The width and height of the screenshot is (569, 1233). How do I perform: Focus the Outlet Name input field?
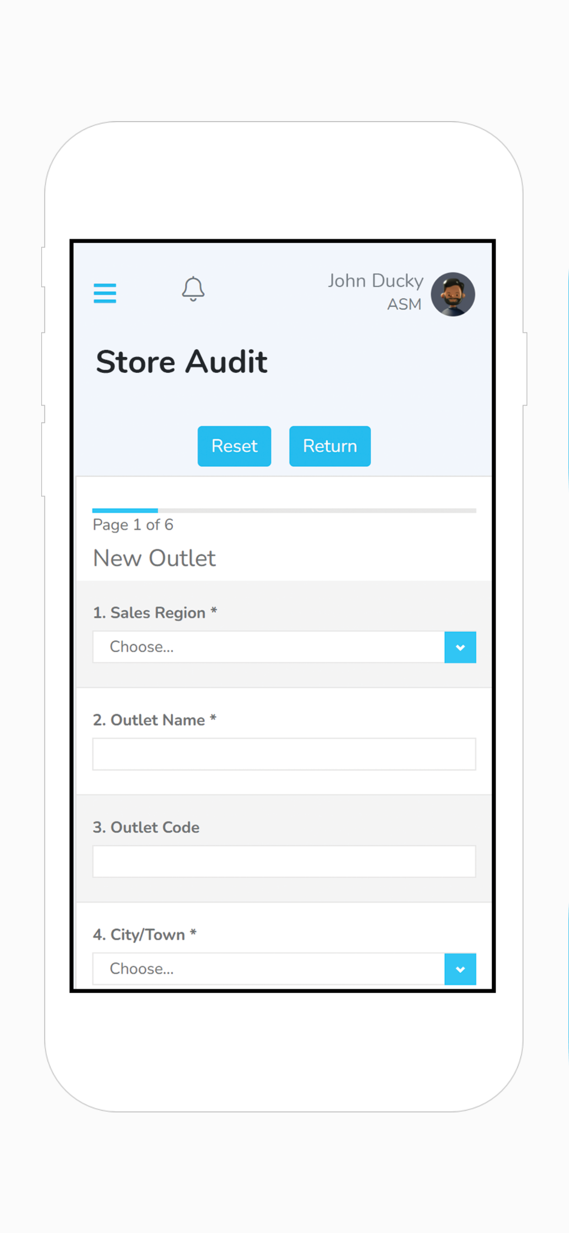[284, 754]
